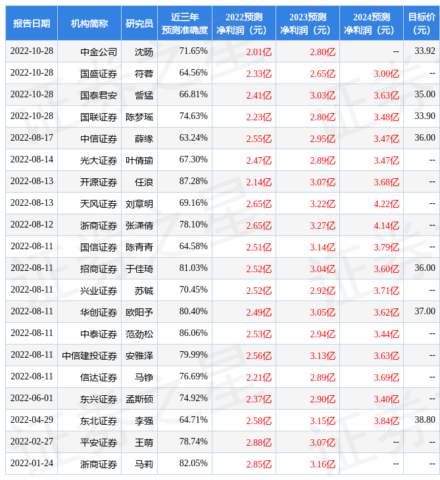Select the 目标价 column header

point(422,23)
